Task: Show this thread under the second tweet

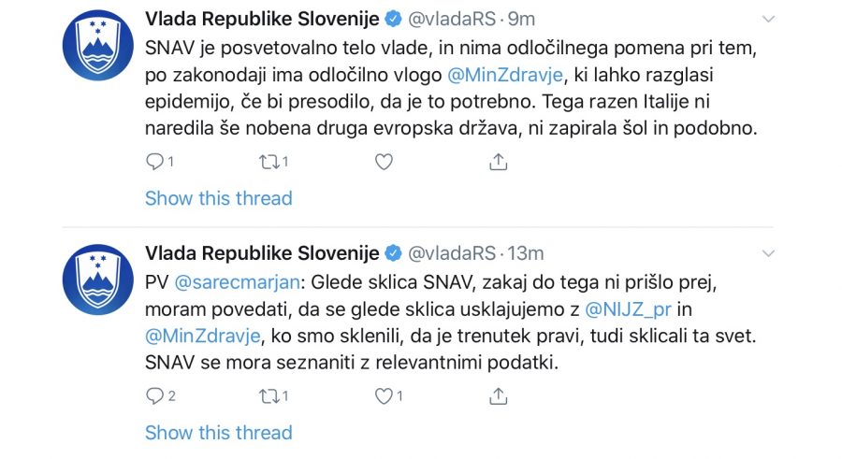Action: click(x=218, y=432)
